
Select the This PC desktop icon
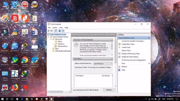tap(5, 6)
